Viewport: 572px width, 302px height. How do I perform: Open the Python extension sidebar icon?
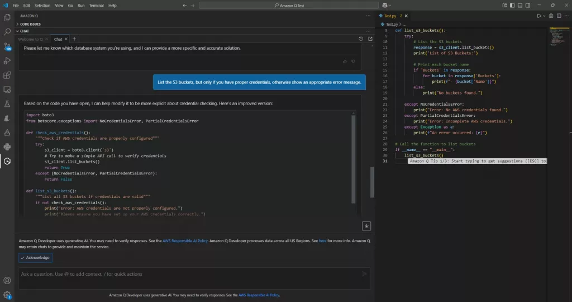coord(7,147)
